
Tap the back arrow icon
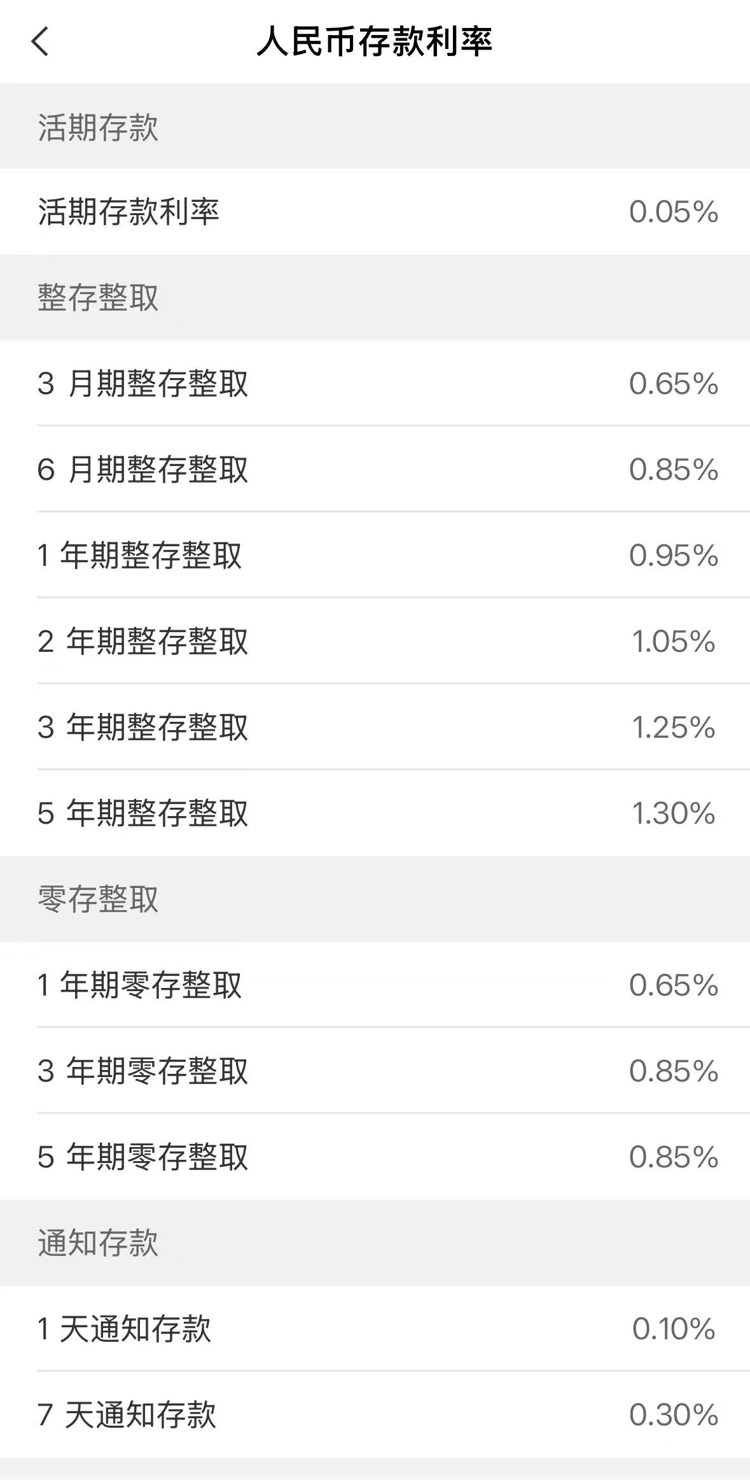pyautogui.click(x=39, y=42)
